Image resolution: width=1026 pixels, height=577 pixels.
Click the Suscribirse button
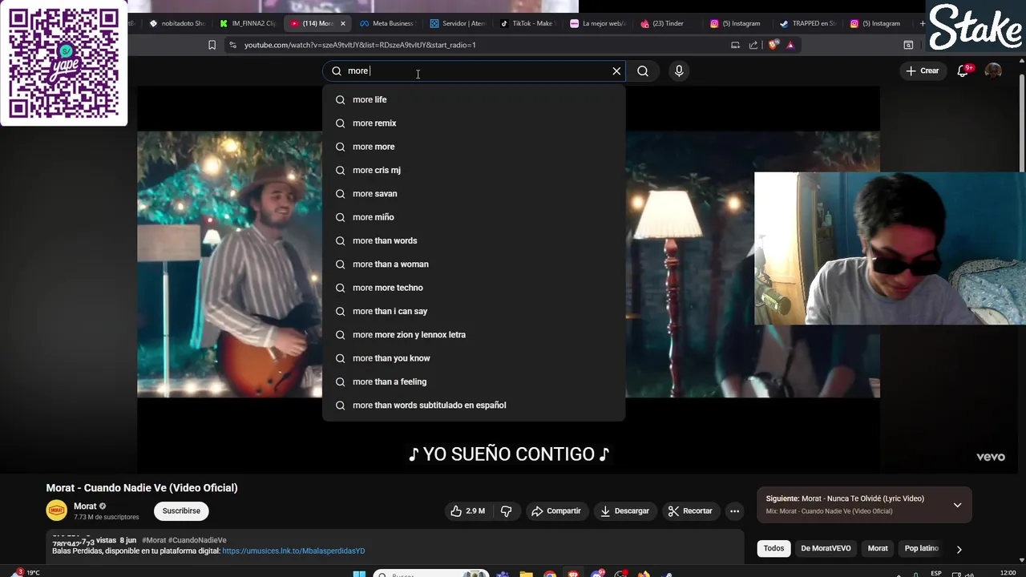pyautogui.click(x=181, y=510)
